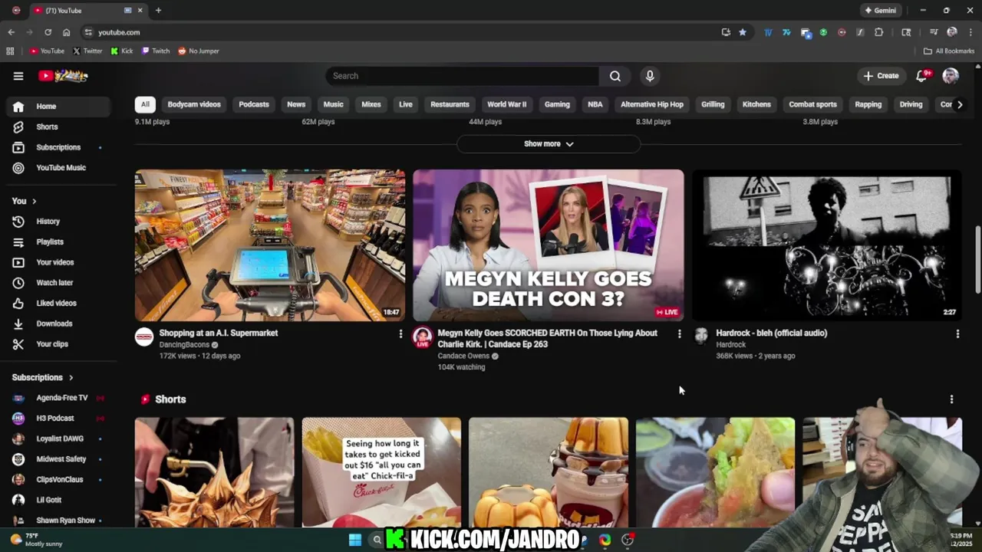This screenshot has height=552, width=982.
Task: Select the World War II chip
Action: click(507, 104)
